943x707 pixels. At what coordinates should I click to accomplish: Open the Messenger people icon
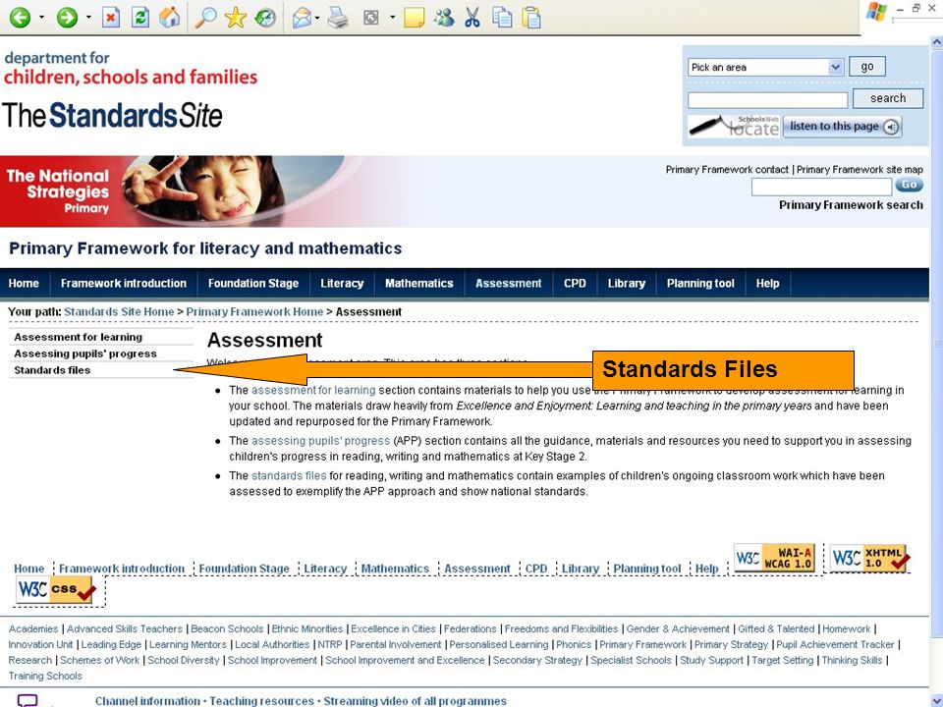tap(444, 18)
